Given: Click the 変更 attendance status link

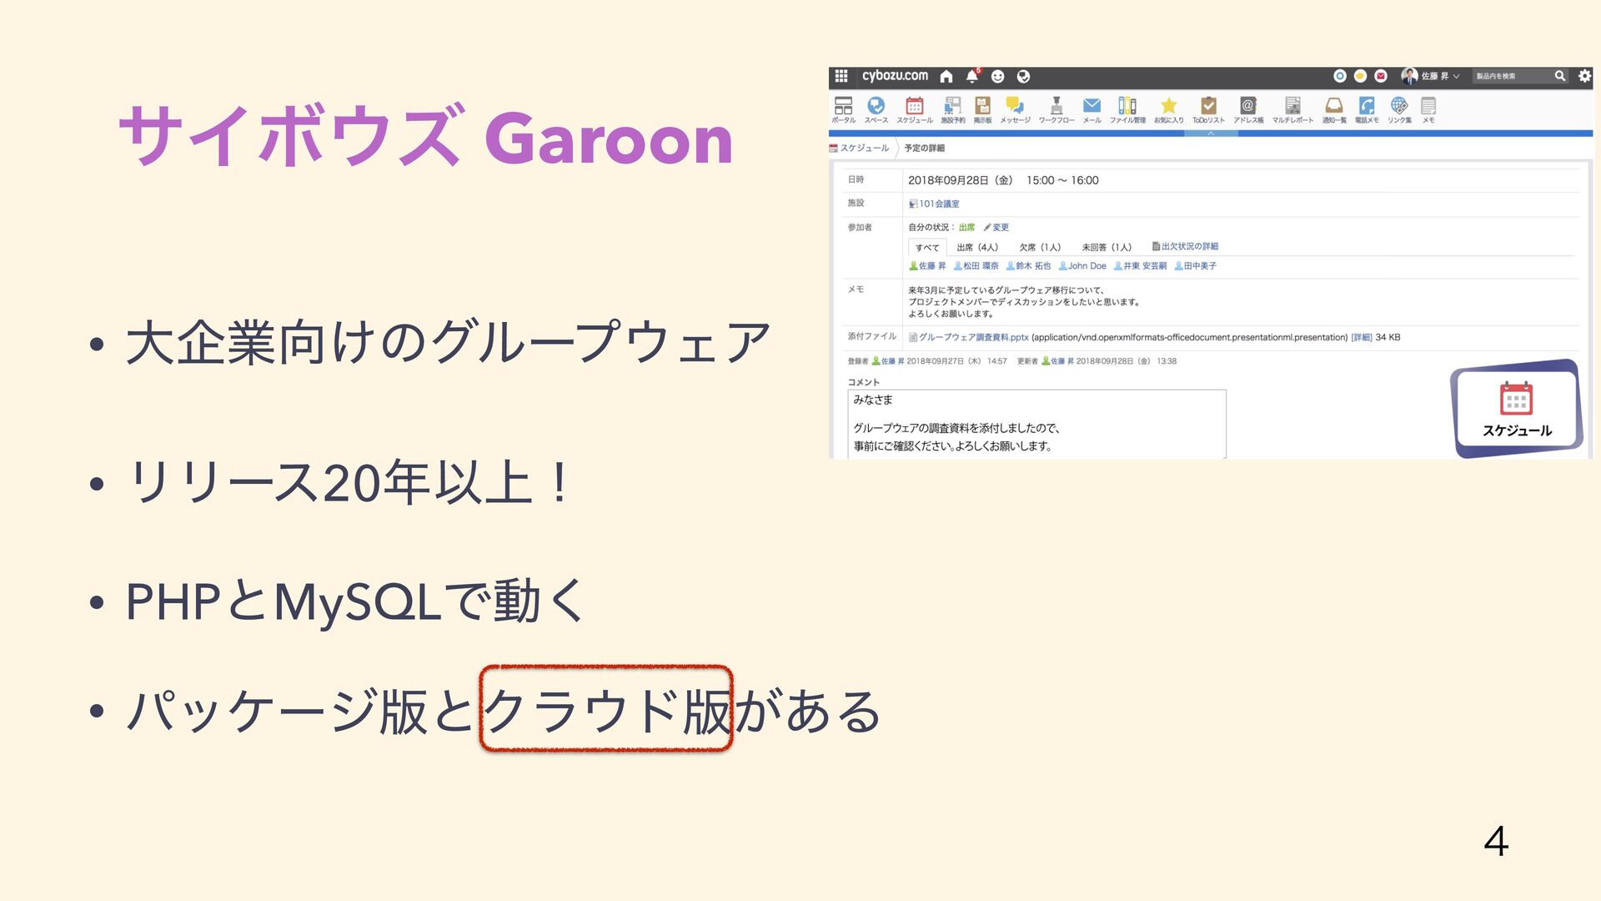Looking at the screenshot, I should pos(1000,227).
